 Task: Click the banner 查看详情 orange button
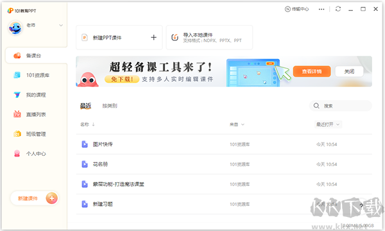pyautogui.click(x=312, y=71)
